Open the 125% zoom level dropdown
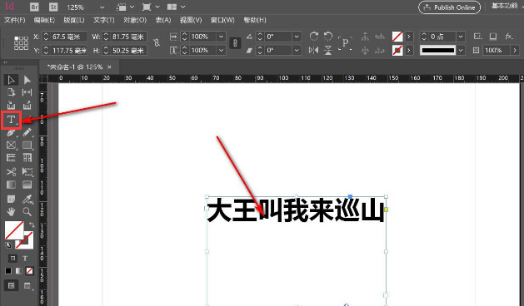524x306 pixels. tap(102, 7)
